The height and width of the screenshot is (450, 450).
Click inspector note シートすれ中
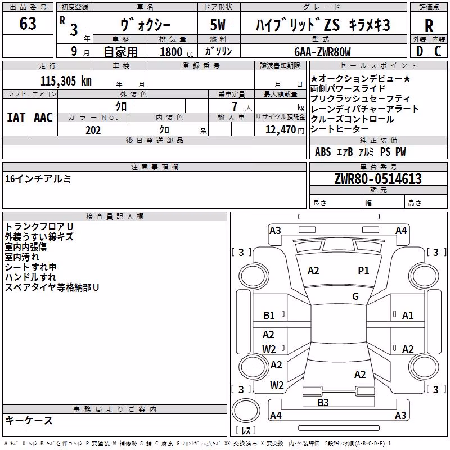tap(31, 267)
